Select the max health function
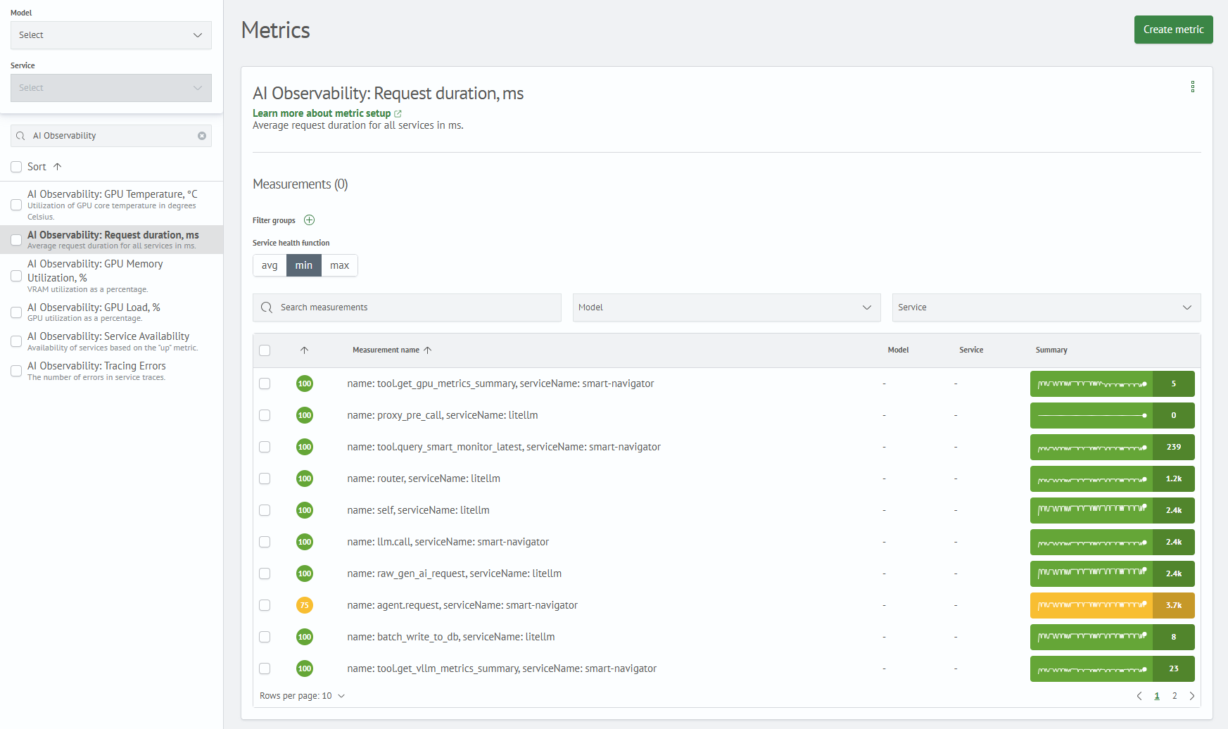1228x729 pixels. [340, 265]
